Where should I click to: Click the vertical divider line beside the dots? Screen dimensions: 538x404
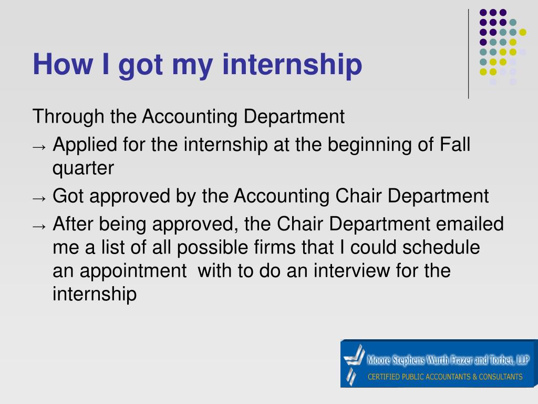click(x=468, y=54)
